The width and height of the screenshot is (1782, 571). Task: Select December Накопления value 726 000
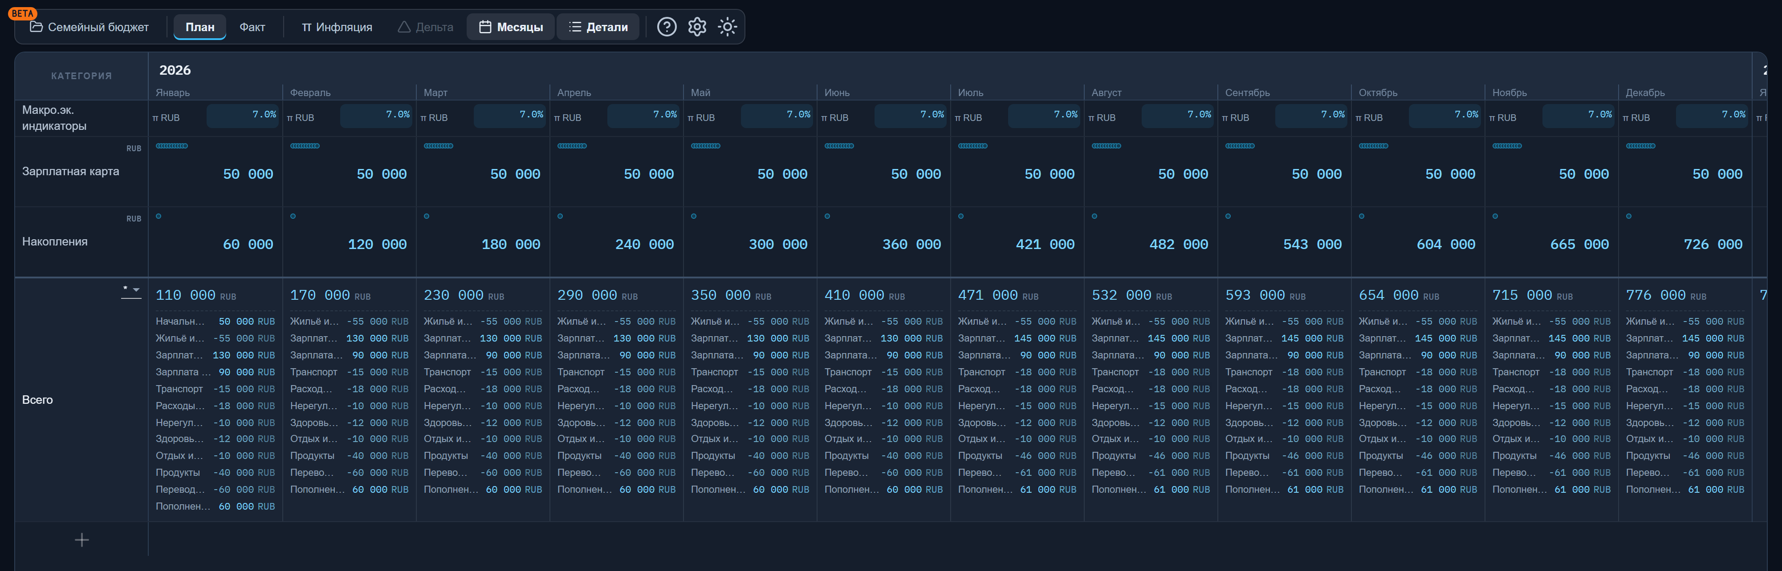point(1713,245)
